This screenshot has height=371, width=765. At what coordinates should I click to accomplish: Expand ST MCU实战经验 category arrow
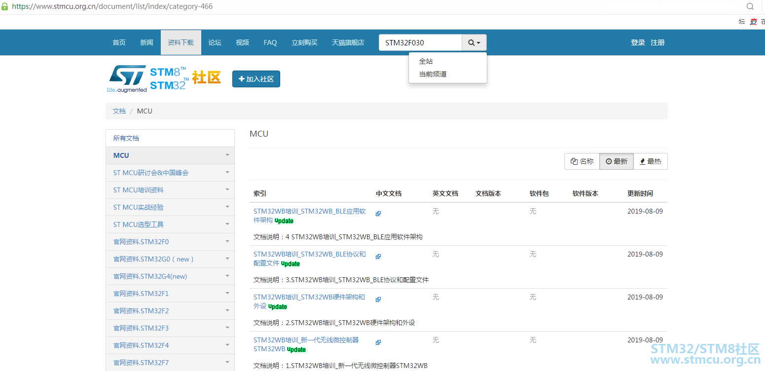click(227, 207)
